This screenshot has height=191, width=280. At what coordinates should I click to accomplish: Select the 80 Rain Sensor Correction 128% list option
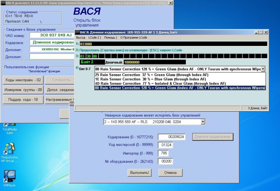coord(180,88)
